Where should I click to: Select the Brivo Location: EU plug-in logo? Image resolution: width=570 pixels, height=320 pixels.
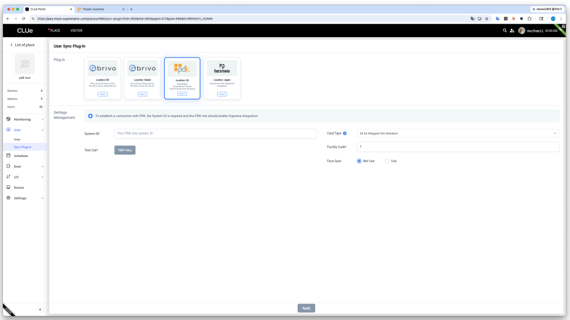tap(102, 68)
